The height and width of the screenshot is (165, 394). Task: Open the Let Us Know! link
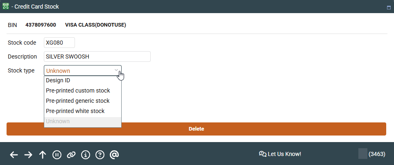pyautogui.click(x=280, y=154)
